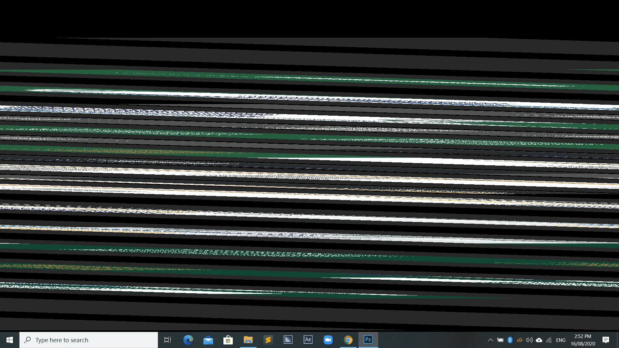This screenshot has height=348, width=619.
Task: Expand the hidden system tray icons
Action: pyautogui.click(x=491, y=340)
